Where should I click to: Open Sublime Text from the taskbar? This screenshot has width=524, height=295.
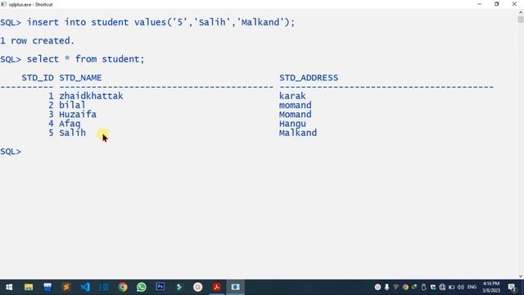point(65,287)
